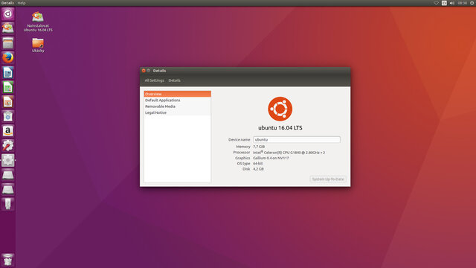Open the keyboard layout indicator
This screenshot has width=476, height=268.
[x=444, y=3]
